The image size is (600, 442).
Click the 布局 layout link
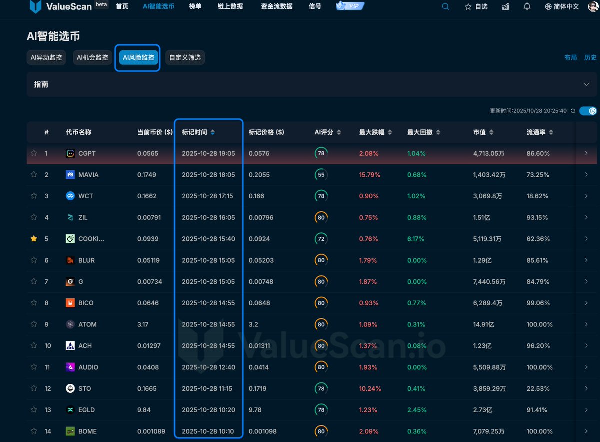(x=570, y=58)
